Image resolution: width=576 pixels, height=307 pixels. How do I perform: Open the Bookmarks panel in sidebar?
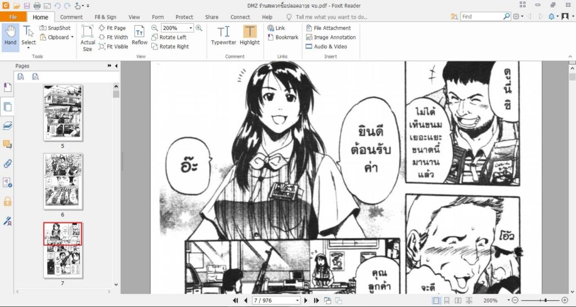7,87
